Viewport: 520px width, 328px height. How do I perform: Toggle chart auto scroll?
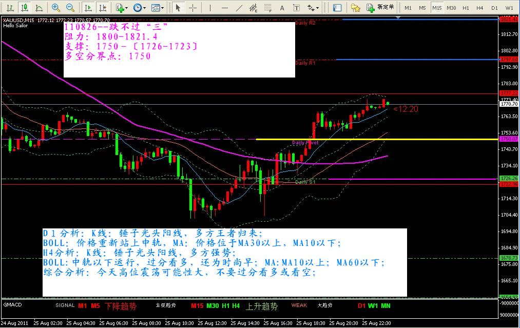pos(88,8)
